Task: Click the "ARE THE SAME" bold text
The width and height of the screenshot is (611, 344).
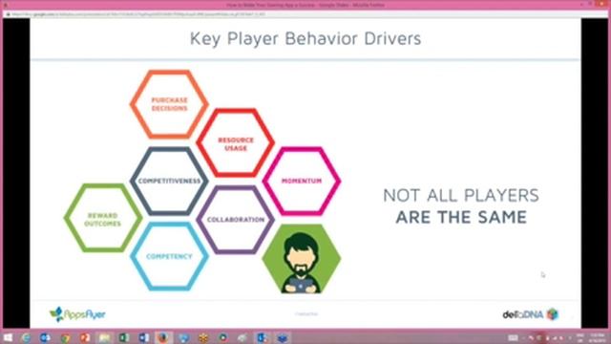Action: [461, 217]
